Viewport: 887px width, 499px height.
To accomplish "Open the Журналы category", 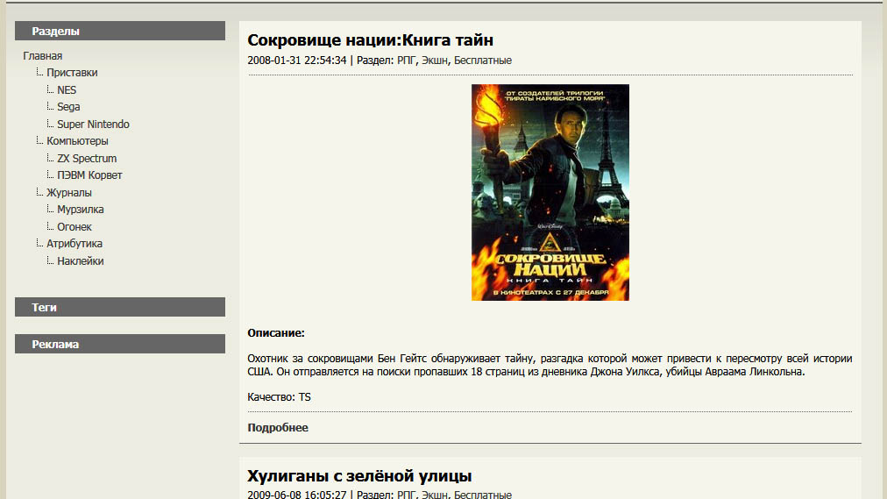I will tap(69, 192).
